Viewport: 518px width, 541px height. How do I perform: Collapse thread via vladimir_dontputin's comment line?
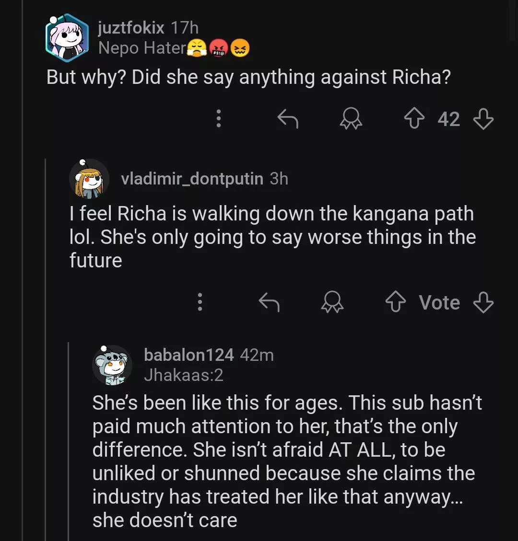click(x=46, y=335)
